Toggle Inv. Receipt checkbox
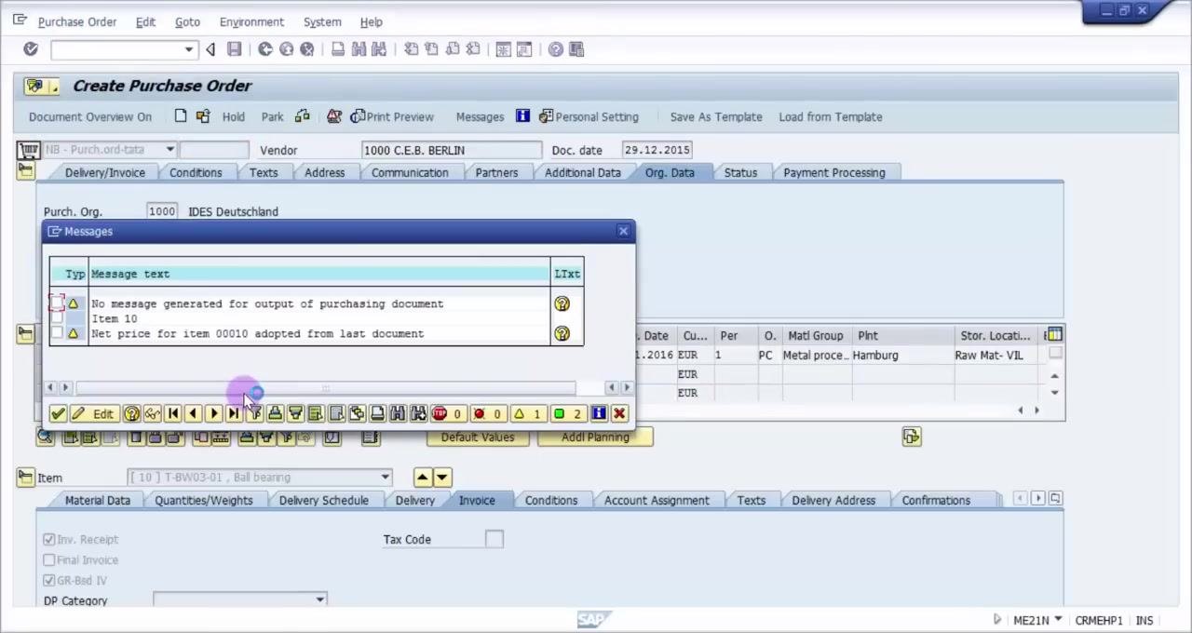 [49, 540]
